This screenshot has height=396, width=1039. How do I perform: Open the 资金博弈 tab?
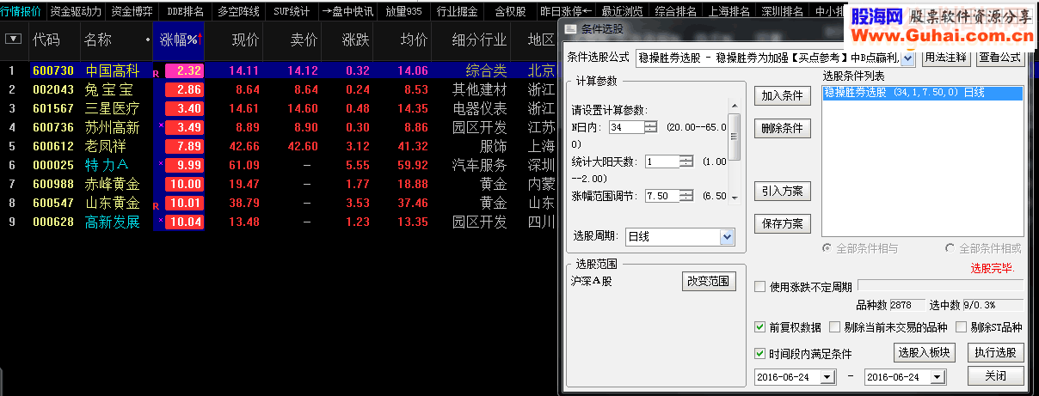pos(132,11)
